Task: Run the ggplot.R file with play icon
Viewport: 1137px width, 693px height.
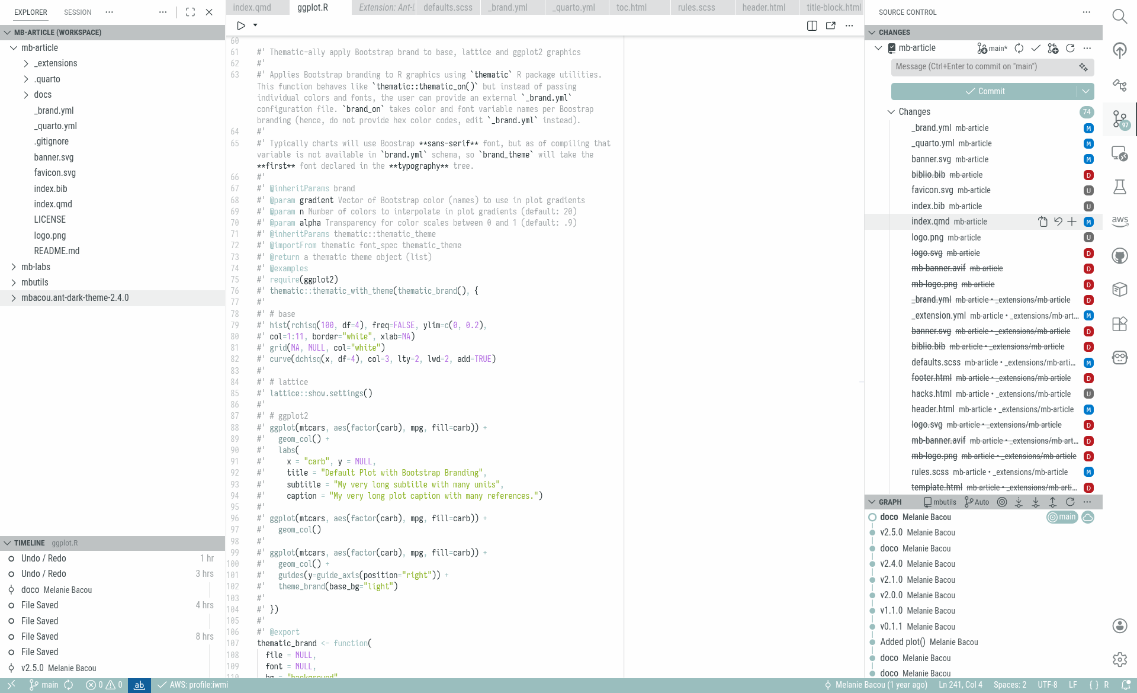Action: point(241,25)
